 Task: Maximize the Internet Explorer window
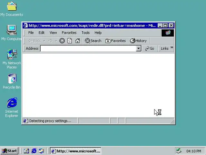(165, 26)
